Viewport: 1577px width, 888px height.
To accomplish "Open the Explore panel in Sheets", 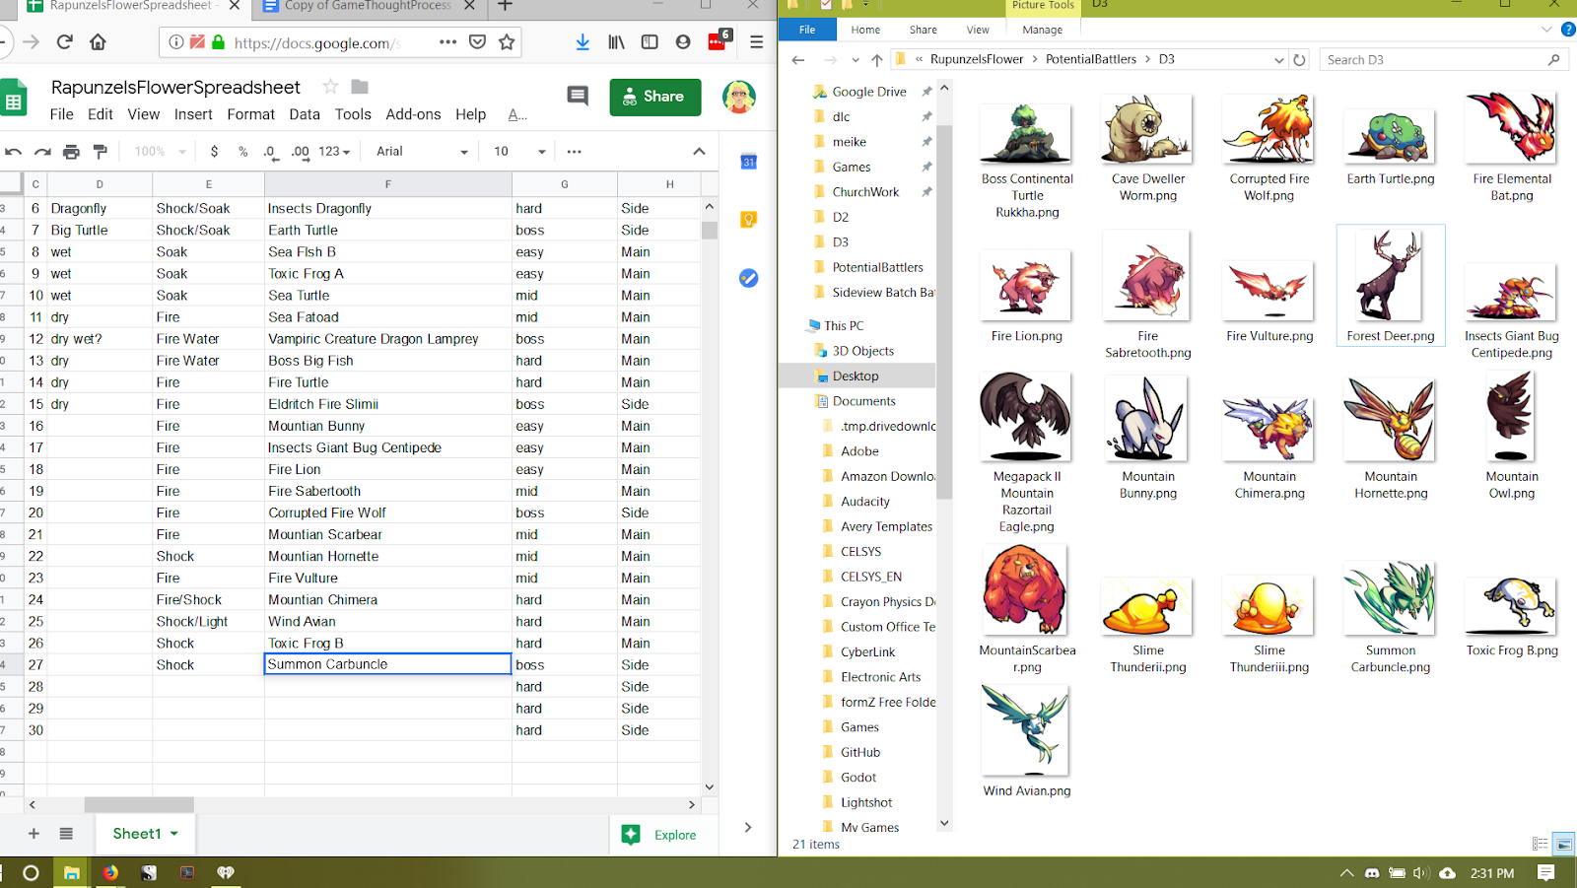I will 659,835.
